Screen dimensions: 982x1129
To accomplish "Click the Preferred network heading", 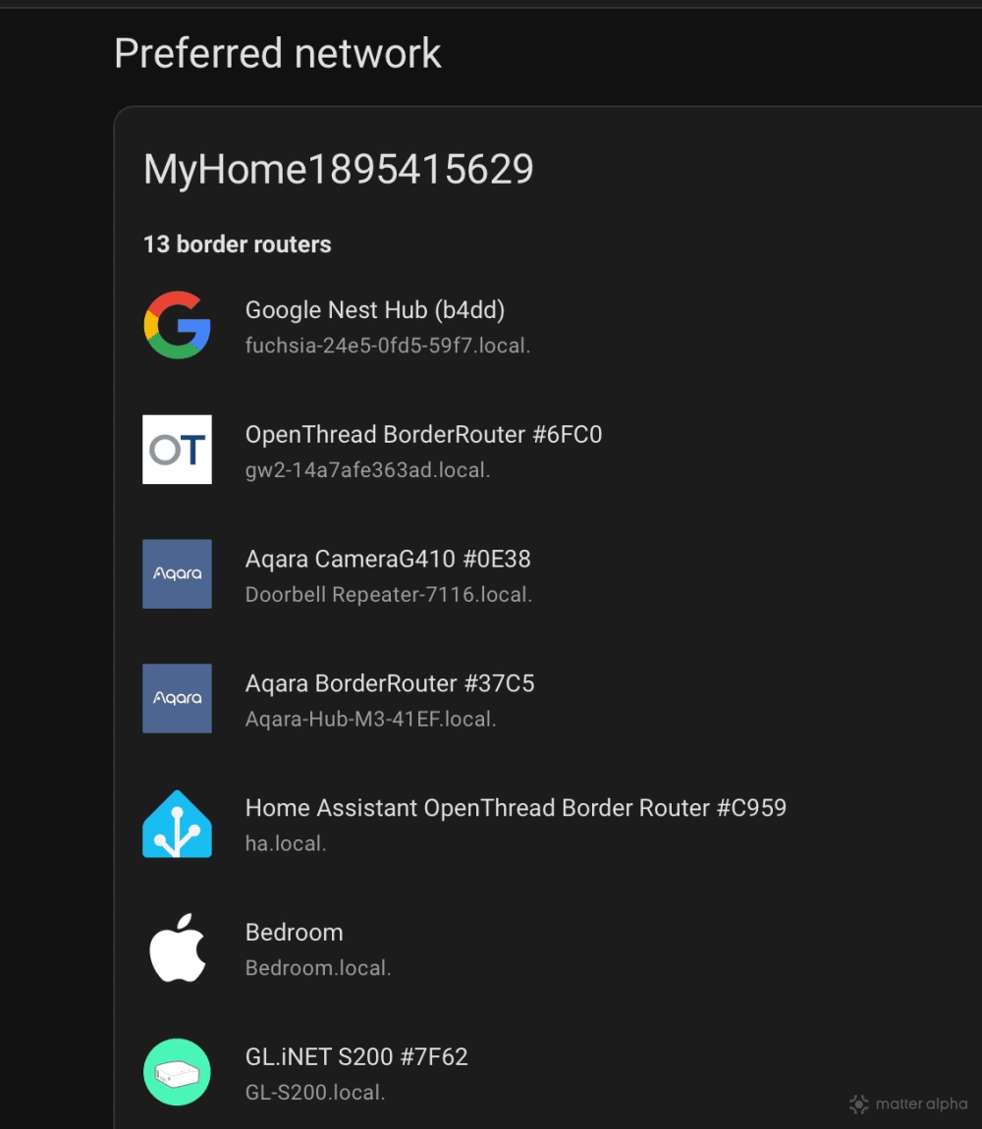I will click(278, 54).
